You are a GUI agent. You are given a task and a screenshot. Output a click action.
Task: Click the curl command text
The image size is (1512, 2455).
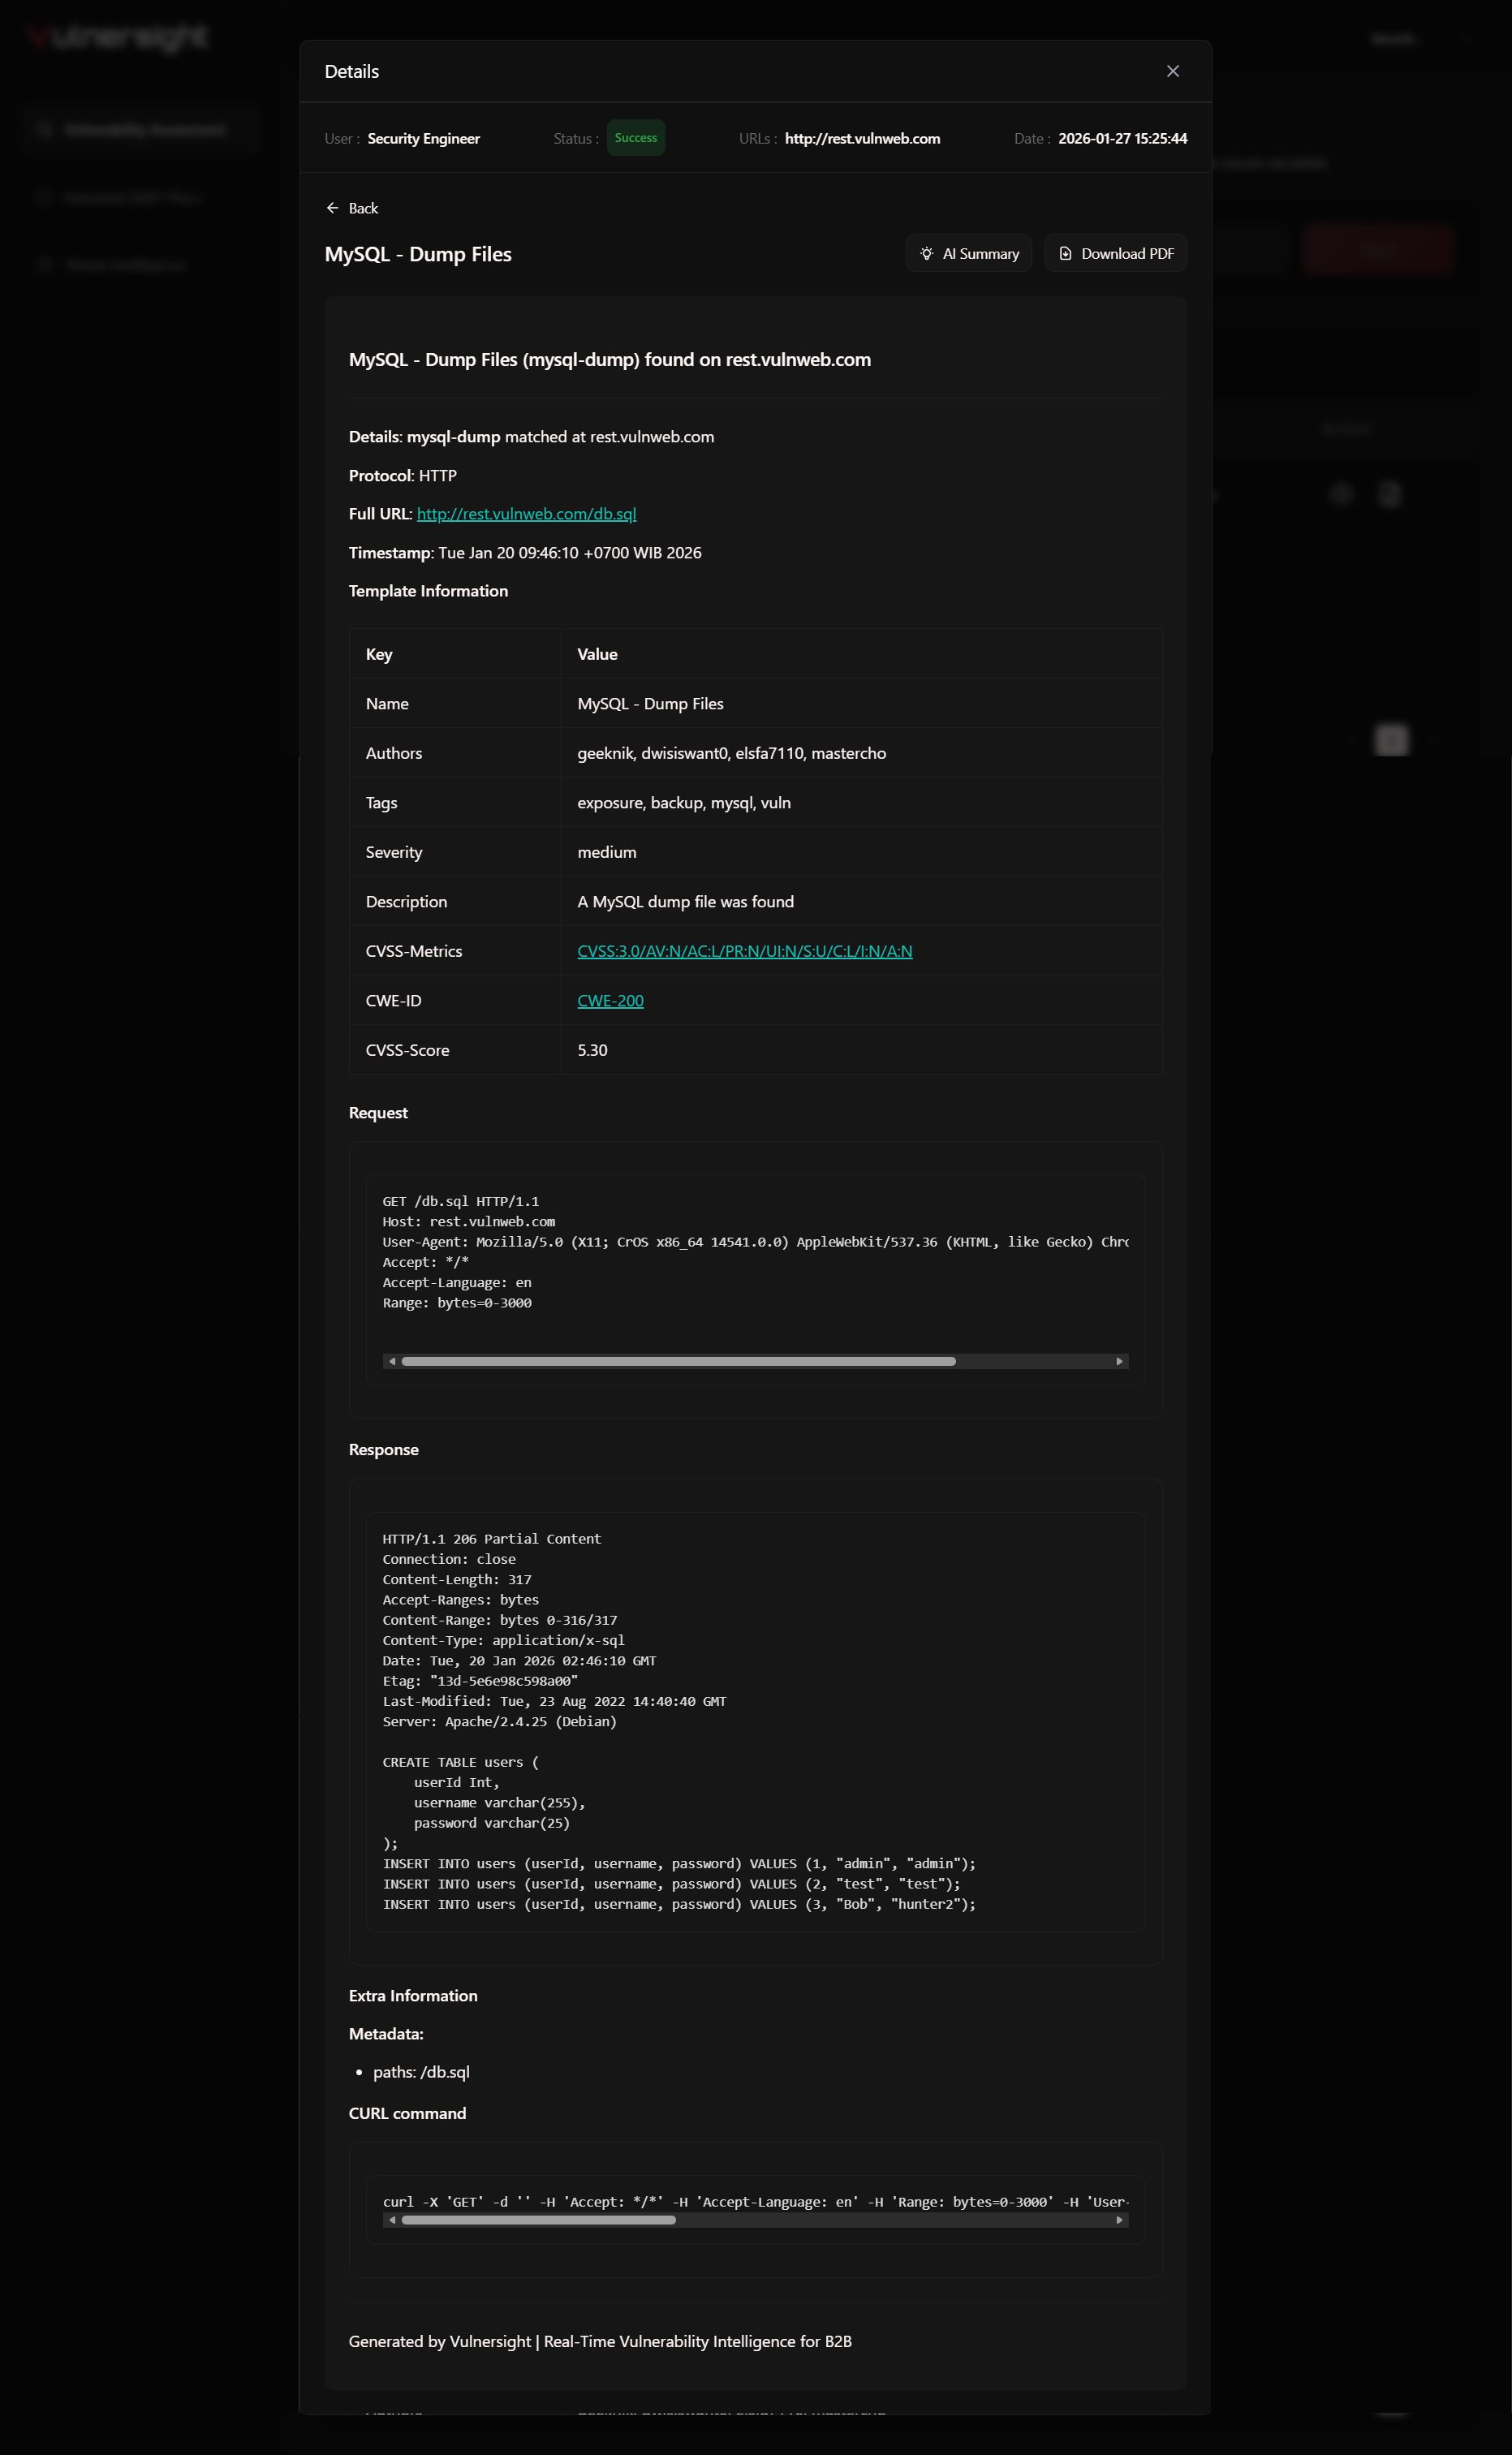(755, 2201)
